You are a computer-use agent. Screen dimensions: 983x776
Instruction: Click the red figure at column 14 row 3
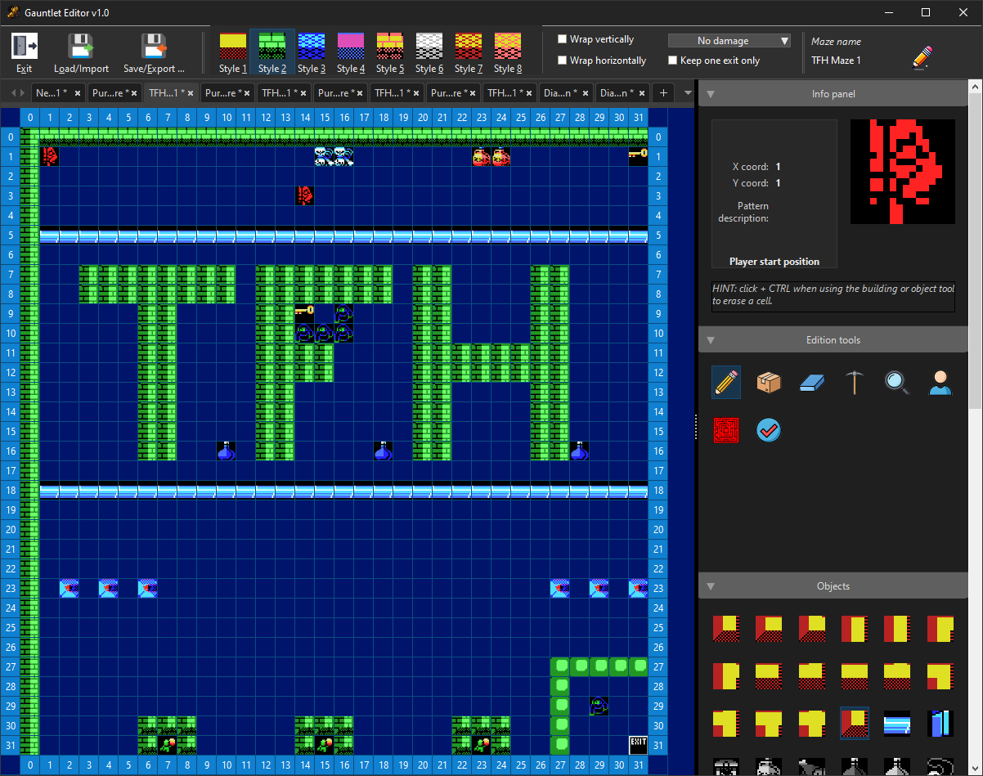(305, 195)
